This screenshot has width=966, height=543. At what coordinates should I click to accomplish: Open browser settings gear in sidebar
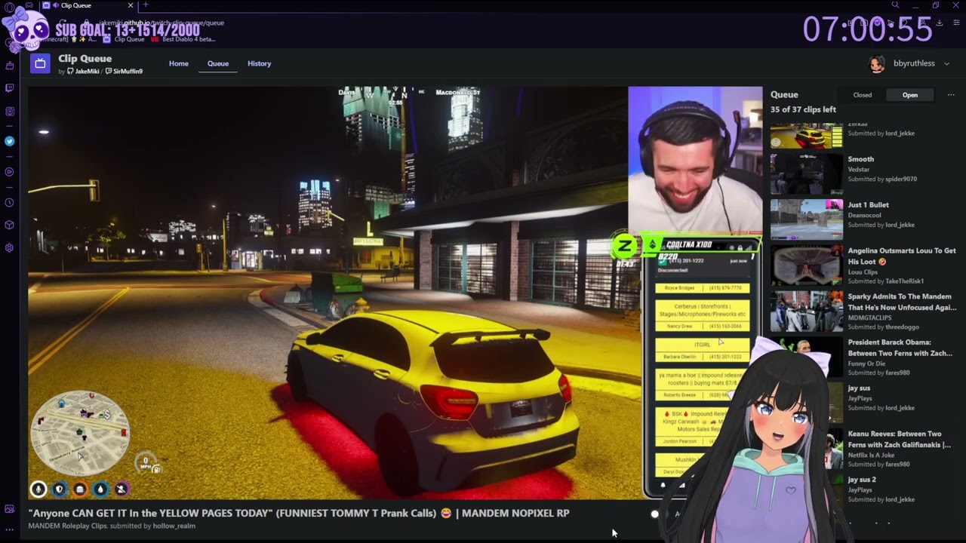point(9,247)
